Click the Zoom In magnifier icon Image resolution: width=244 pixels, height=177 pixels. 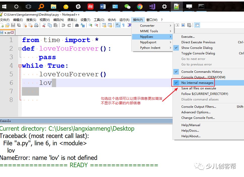[90, 25]
